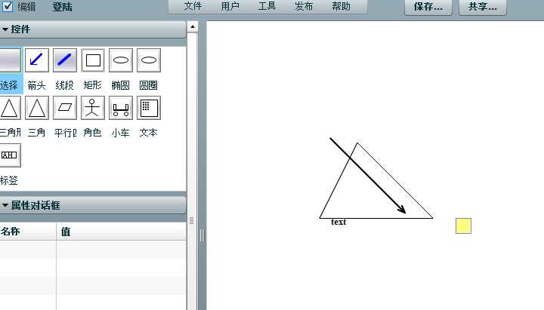Click the horizontal grip on panel scrollbar
Viewport: 544px width, 310px height.
click(x=191, y=221)
